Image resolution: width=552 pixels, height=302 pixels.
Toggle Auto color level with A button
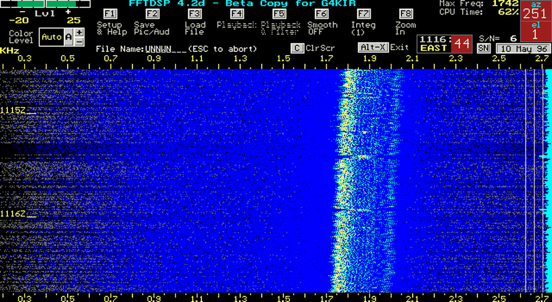point(69,37)
